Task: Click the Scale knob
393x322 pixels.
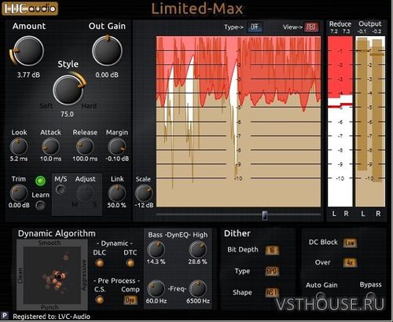Action: coord(144,193)
